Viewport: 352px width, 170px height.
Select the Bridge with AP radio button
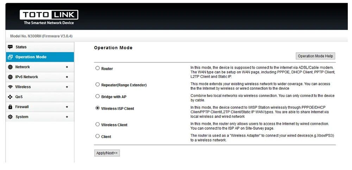98,96
